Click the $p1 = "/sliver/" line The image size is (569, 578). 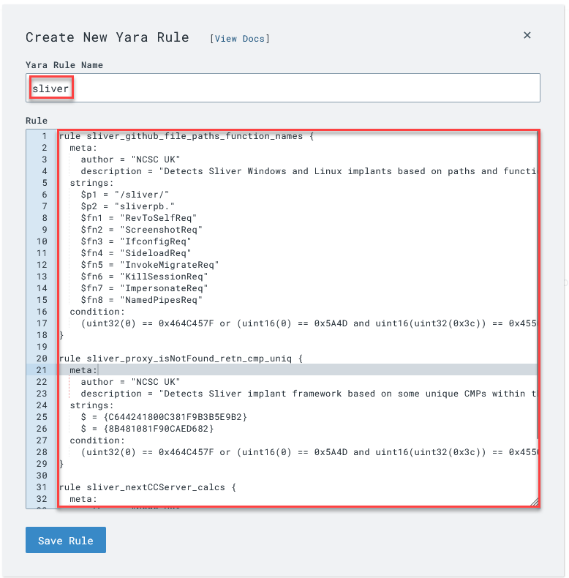click(125, 195)
